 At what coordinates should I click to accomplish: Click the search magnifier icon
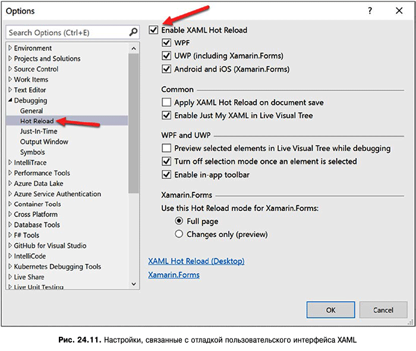pos(133,33)
